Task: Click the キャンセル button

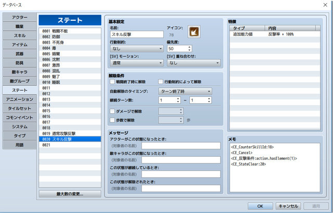Action: click(x=288, y=206)
